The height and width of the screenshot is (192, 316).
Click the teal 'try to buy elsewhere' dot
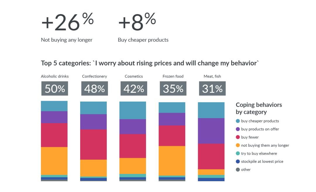point(238,153)
